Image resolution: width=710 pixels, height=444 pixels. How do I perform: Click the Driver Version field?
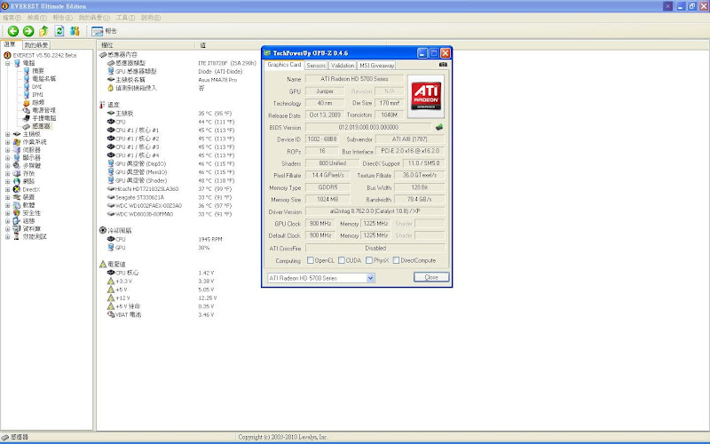(375, 211)
